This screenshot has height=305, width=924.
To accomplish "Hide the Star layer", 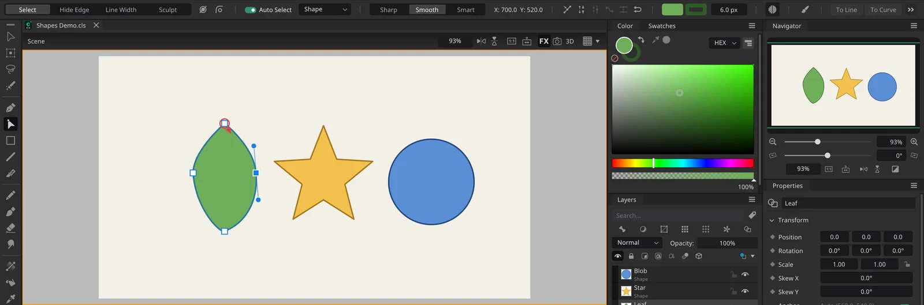I will coord(745,291).
